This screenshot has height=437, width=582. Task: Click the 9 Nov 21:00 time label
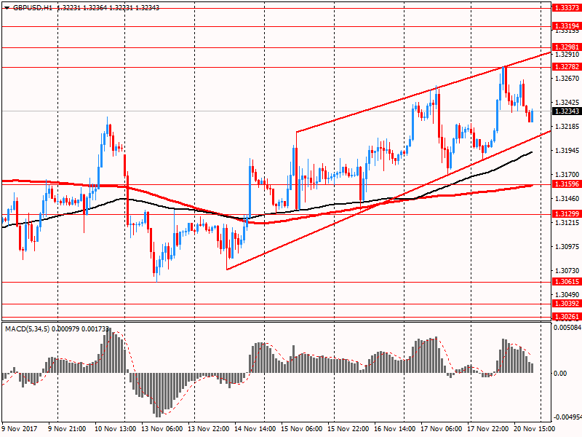(x=67, y=428)
